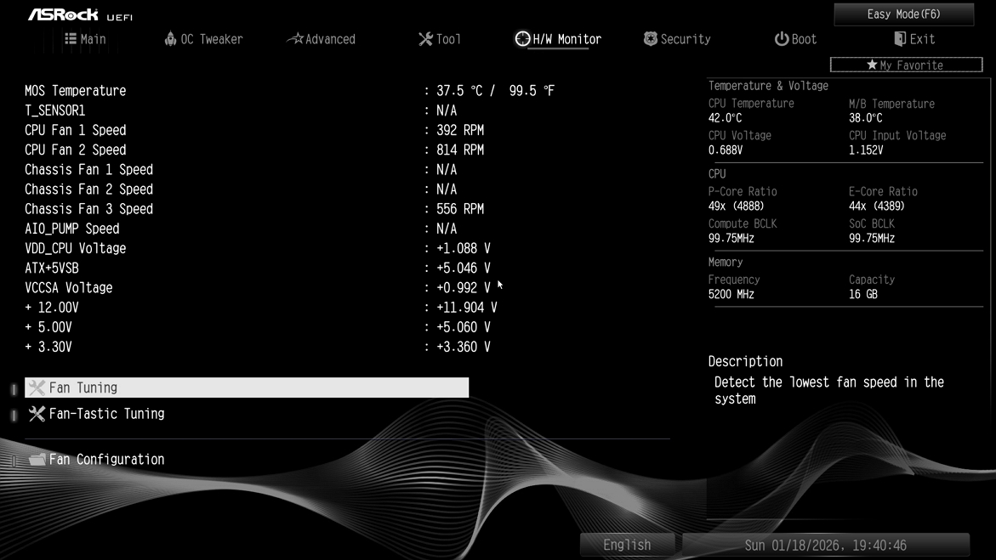This screenshot has height=560, width=996.
Task: Open the English language selector
Action: 627,544
